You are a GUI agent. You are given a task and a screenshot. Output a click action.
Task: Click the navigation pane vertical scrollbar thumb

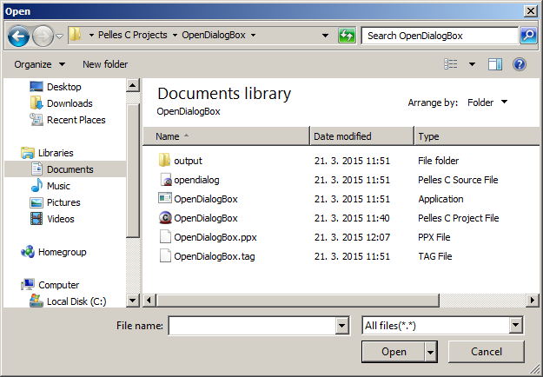133,170
